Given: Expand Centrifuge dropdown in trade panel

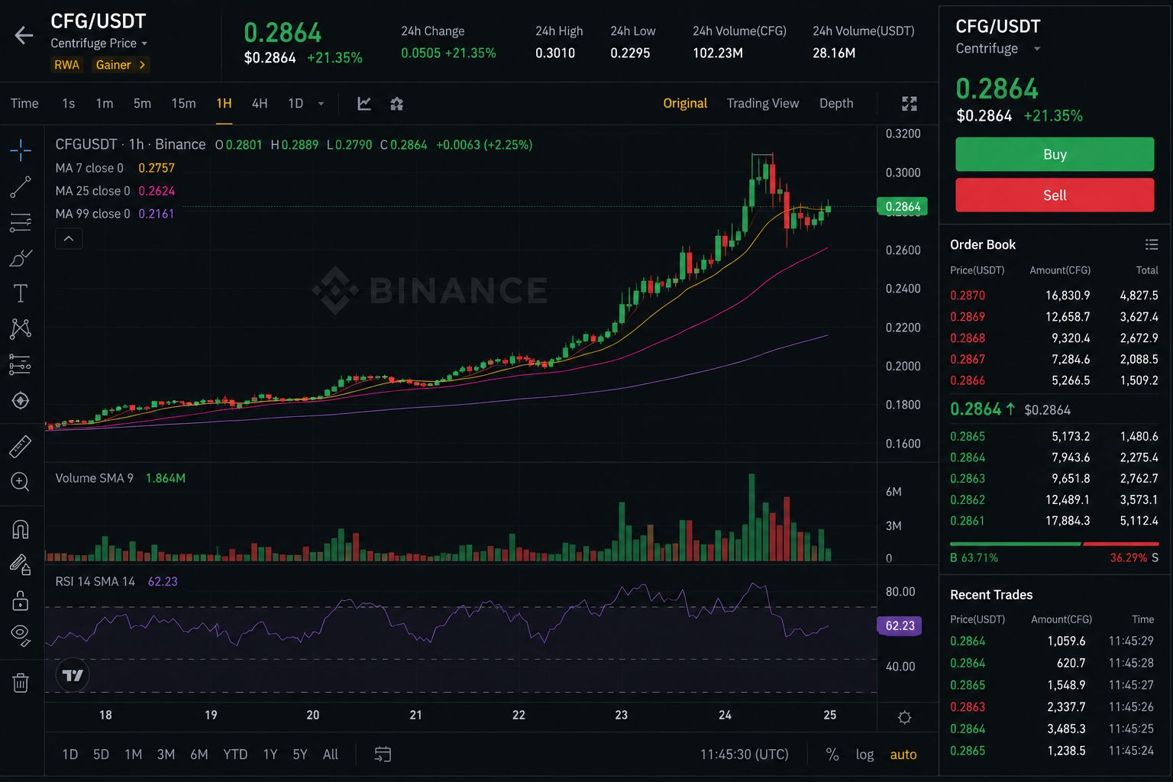Looking at the screenshot, I should [1036, 49].
